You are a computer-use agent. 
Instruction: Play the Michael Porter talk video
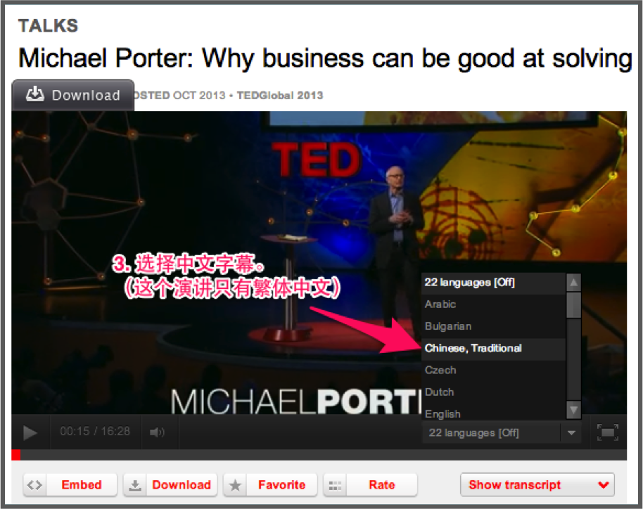(x=30, y=432)
